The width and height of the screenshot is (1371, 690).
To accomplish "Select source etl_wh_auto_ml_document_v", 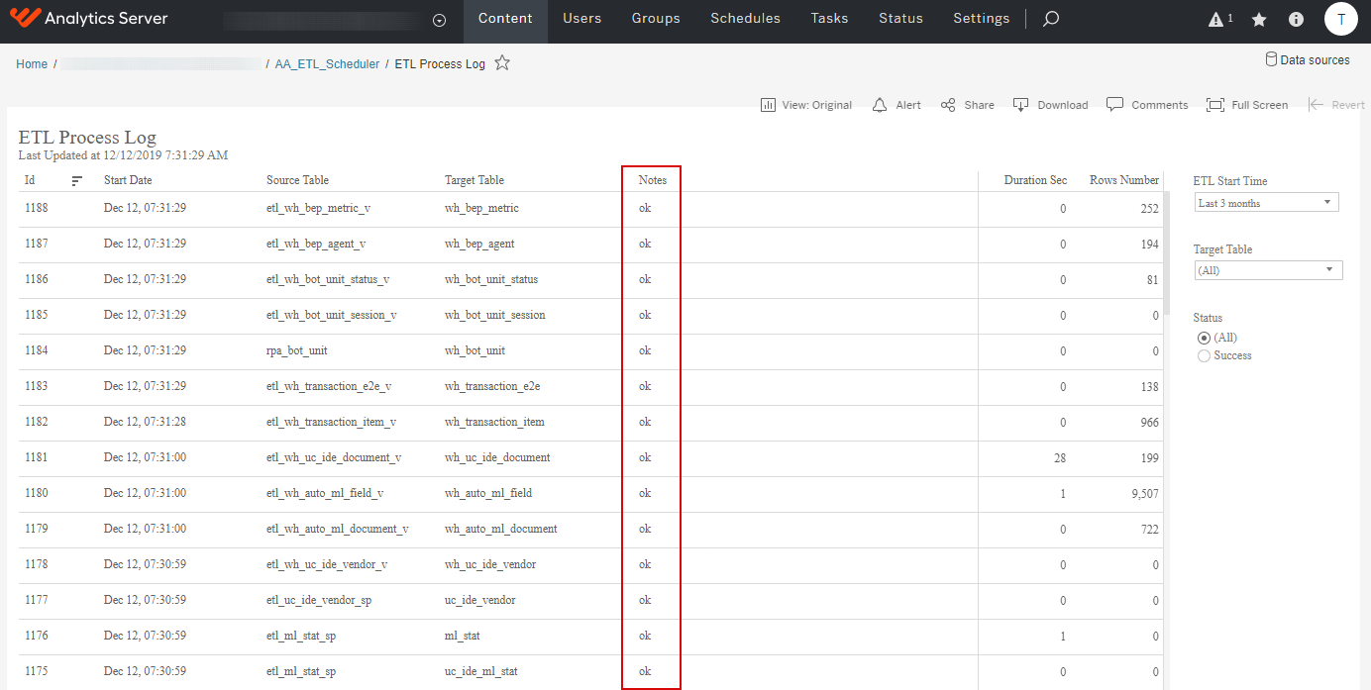I will point(338,530).
